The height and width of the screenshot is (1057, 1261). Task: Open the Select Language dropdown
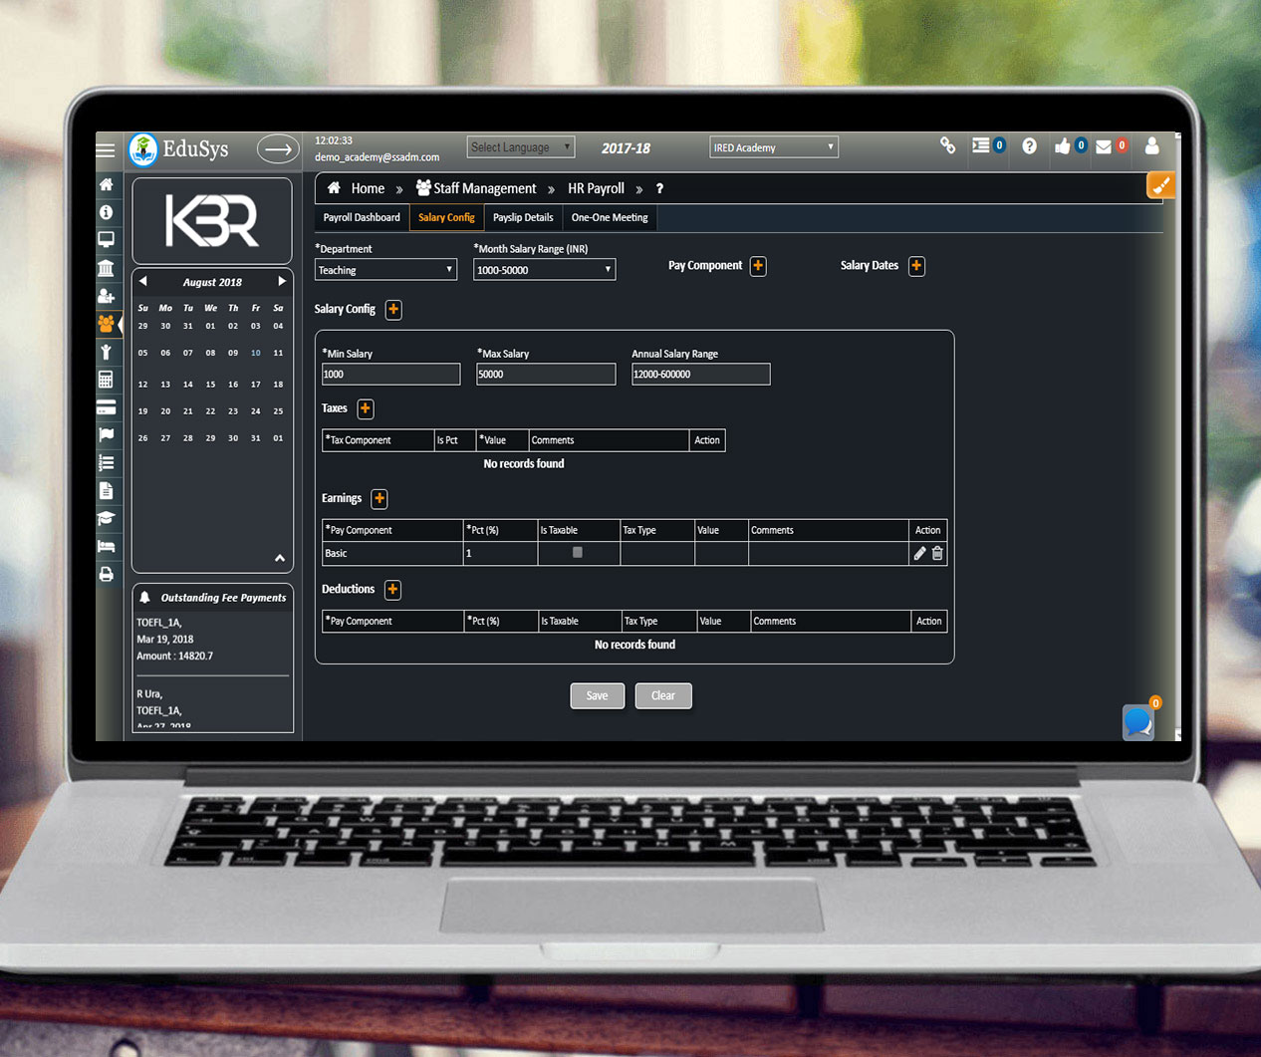tap(520, 147)
